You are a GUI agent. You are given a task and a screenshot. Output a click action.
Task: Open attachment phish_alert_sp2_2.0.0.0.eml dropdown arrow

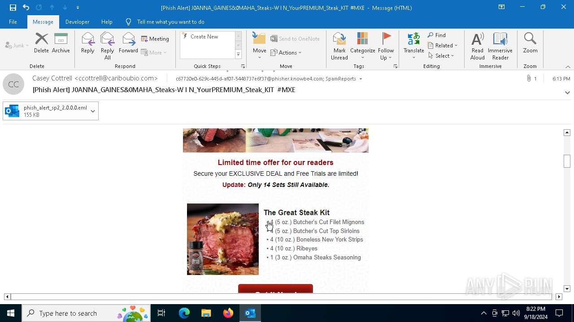click(93, 111)
